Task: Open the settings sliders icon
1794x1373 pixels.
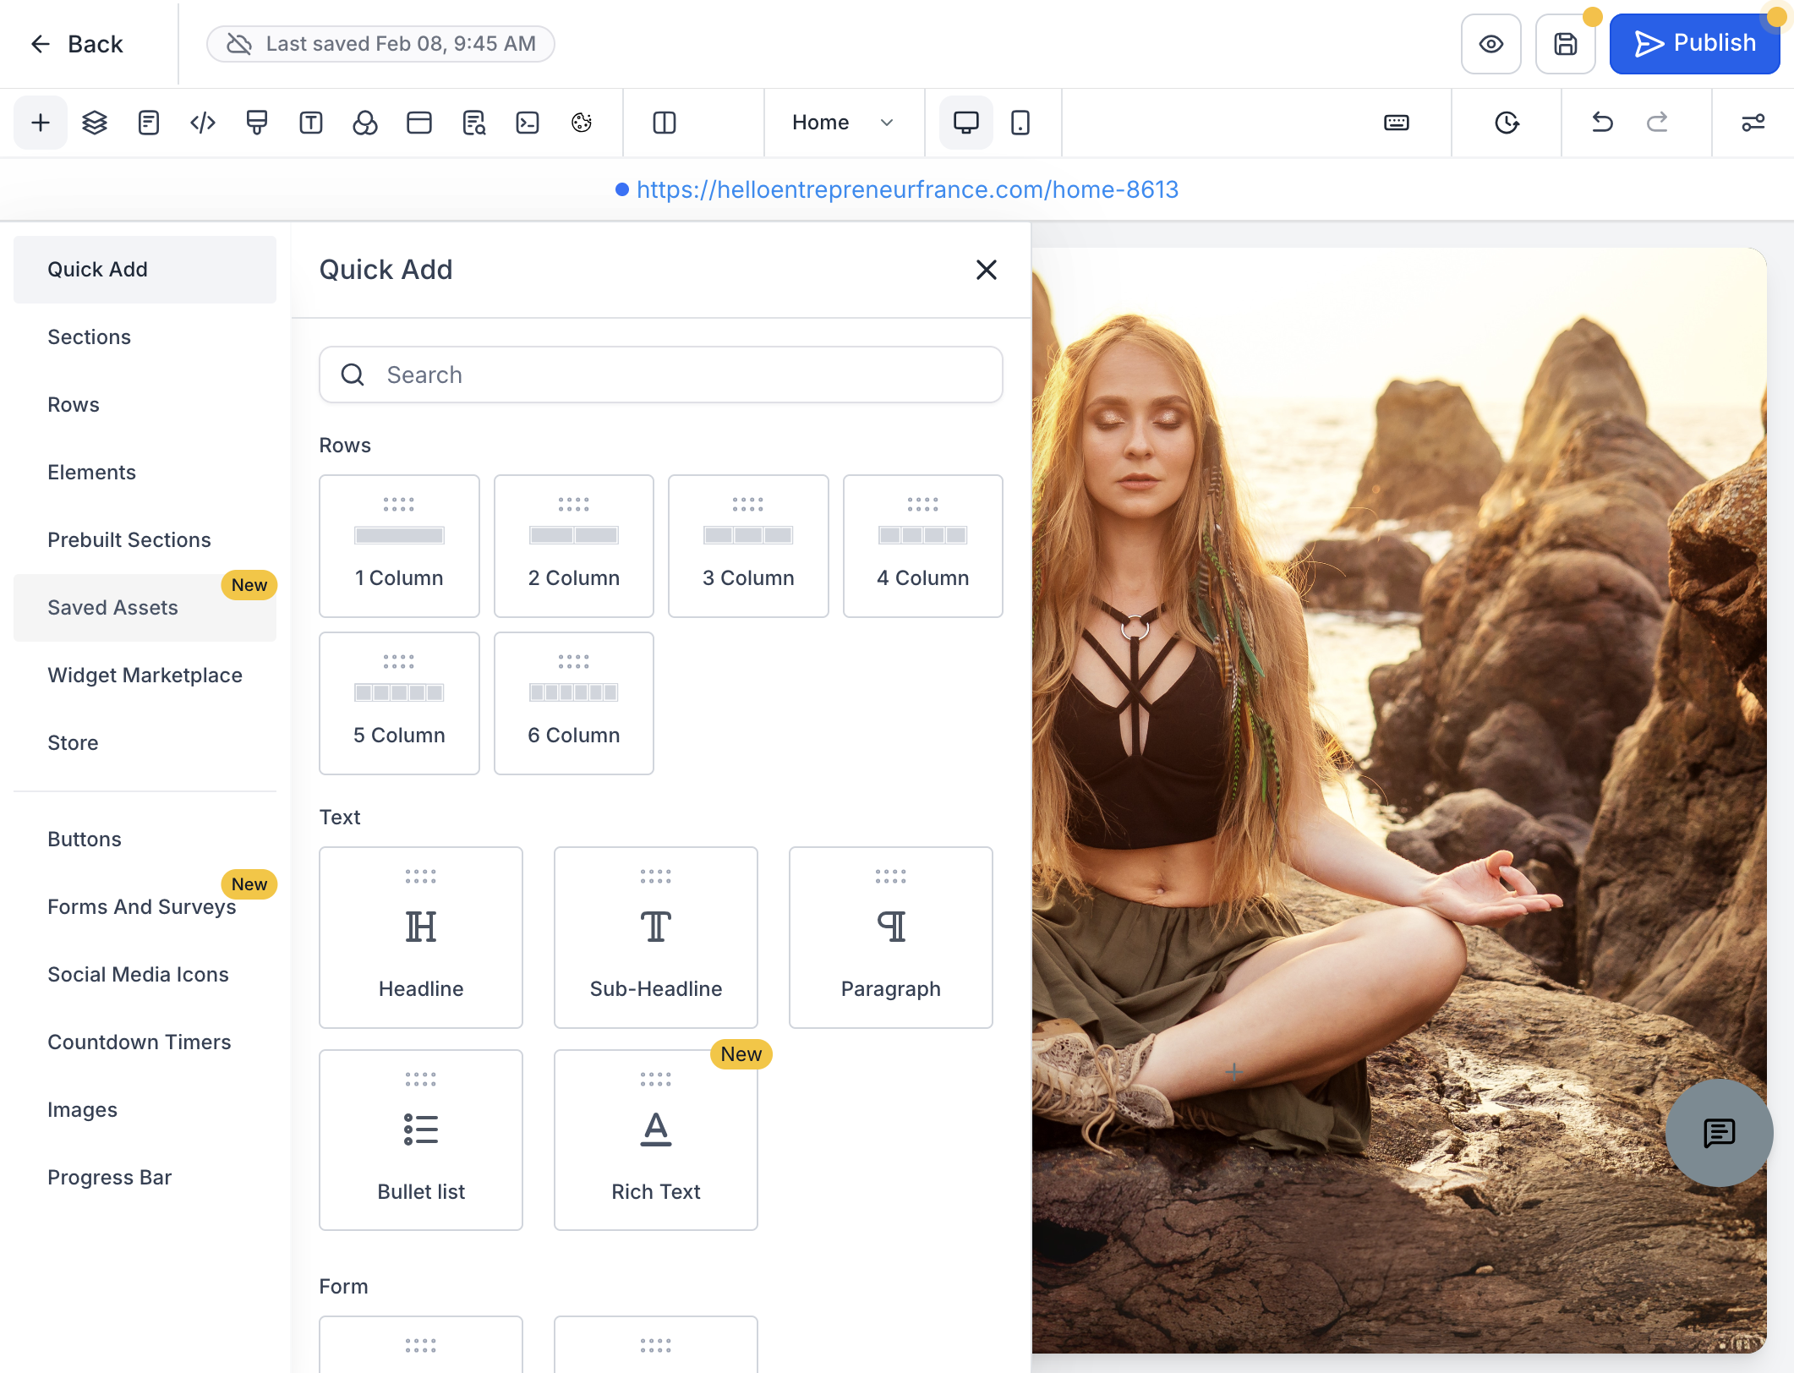Action: [x=1753, y=123]
